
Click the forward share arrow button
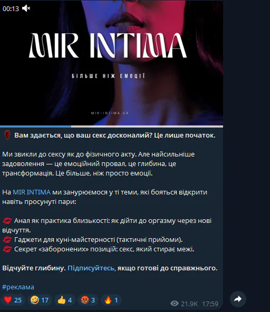click(x=238, y=299)
